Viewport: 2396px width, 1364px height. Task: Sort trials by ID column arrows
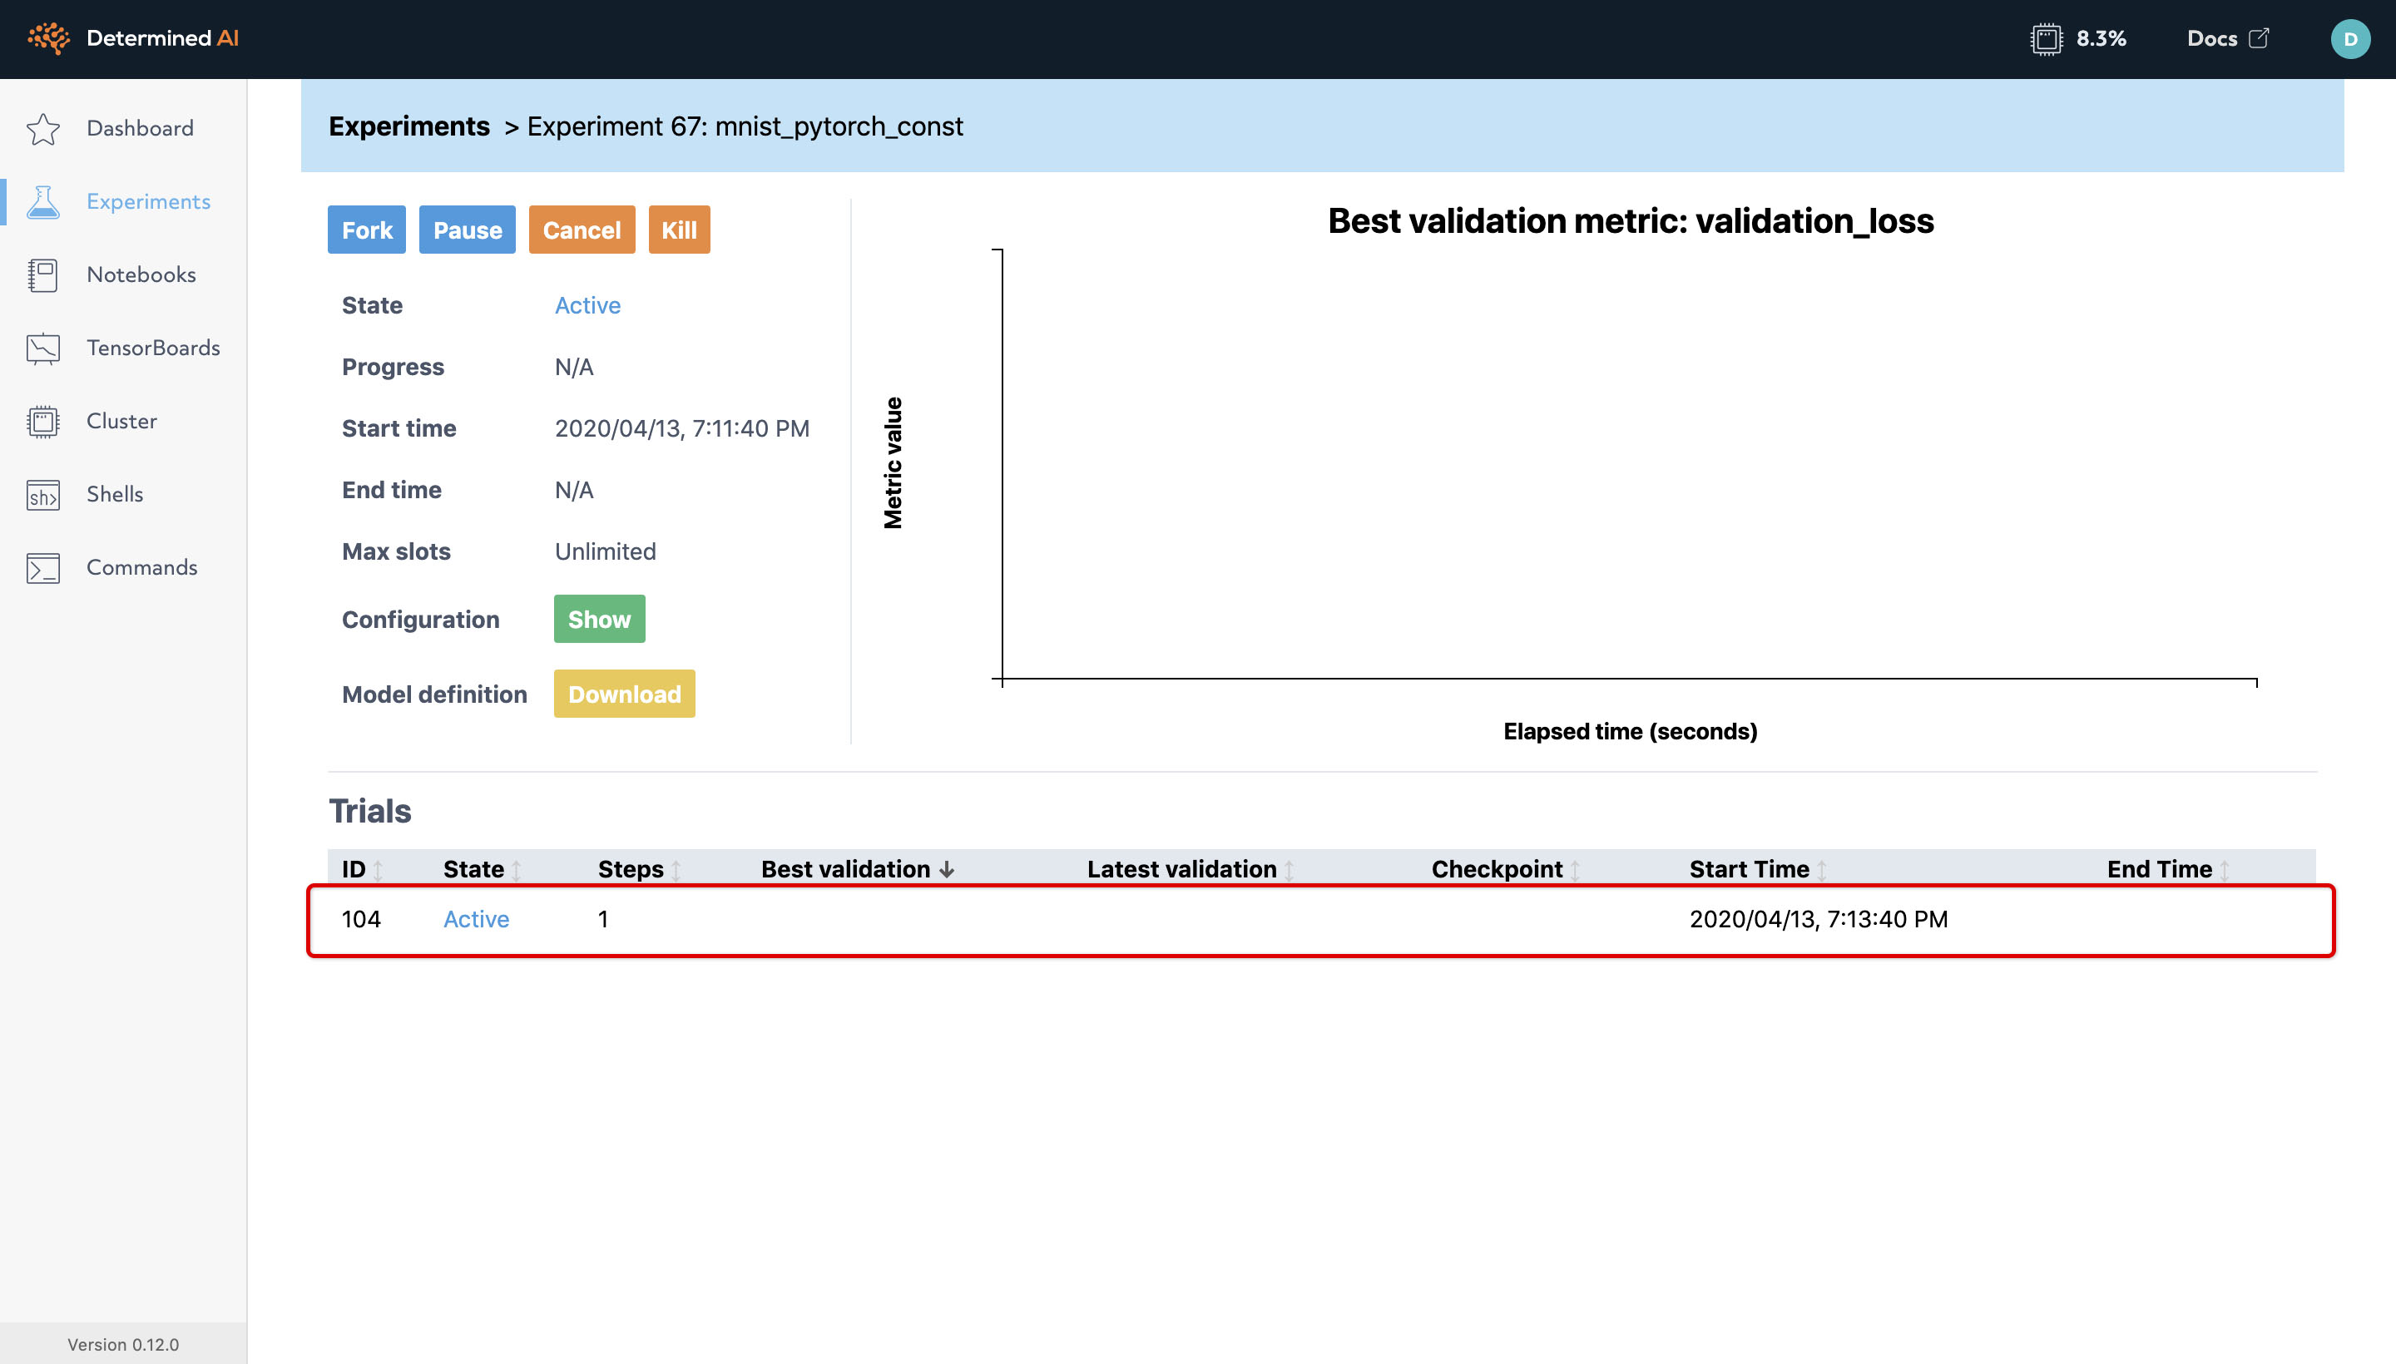[x=378, y=870]
